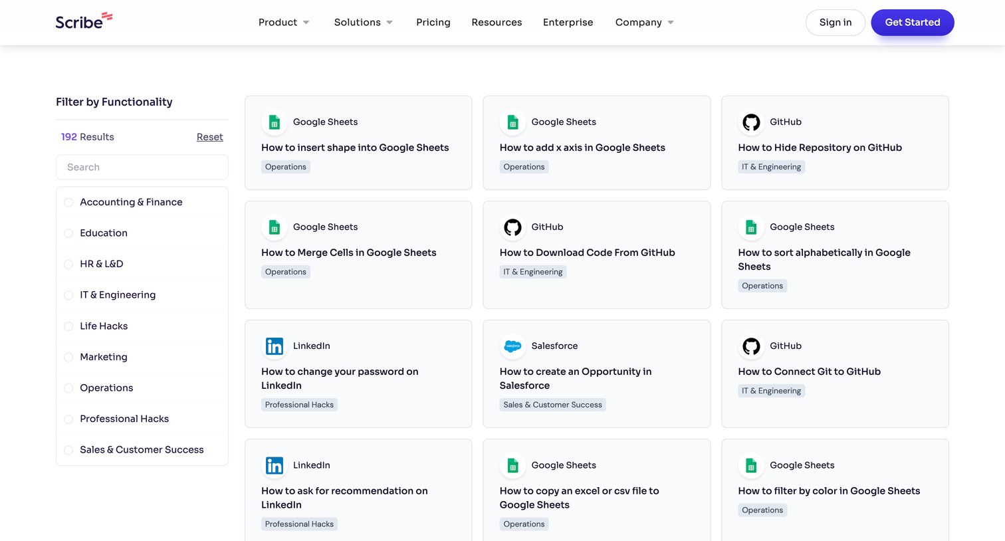Tick the Accounting & Finance filter checkbox

pyautogui.click(x=68, y=202)
